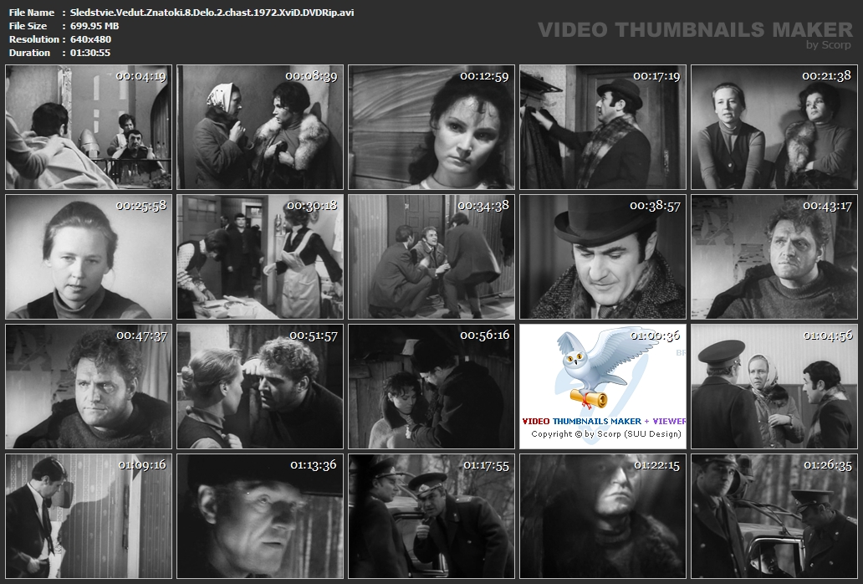Image resolution: width=863 pixels, height=584 pixels.
Task: Click the 01:09:16 thumbnail
Action: 89,516
